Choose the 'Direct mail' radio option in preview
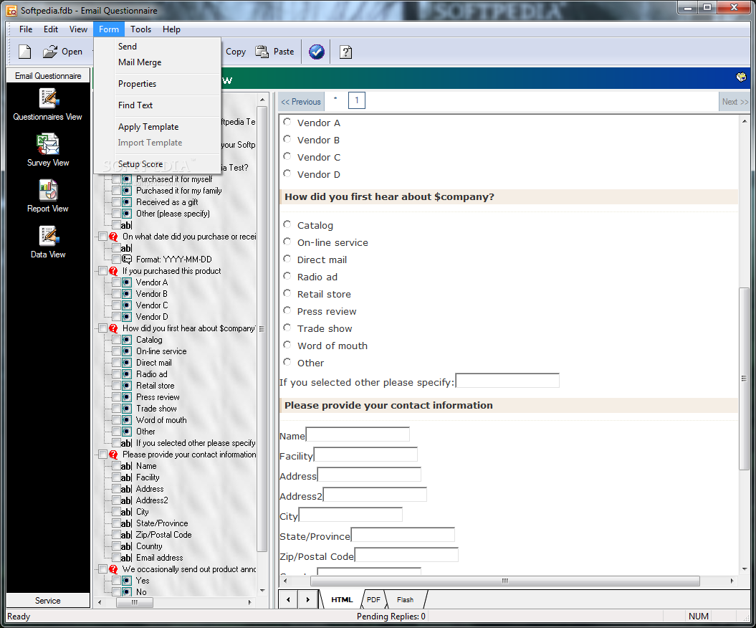756x628 pixels. click(x=287, y=259)
